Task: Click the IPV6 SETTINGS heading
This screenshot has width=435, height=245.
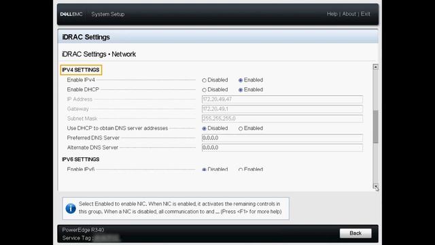Action: coord(80,159)
